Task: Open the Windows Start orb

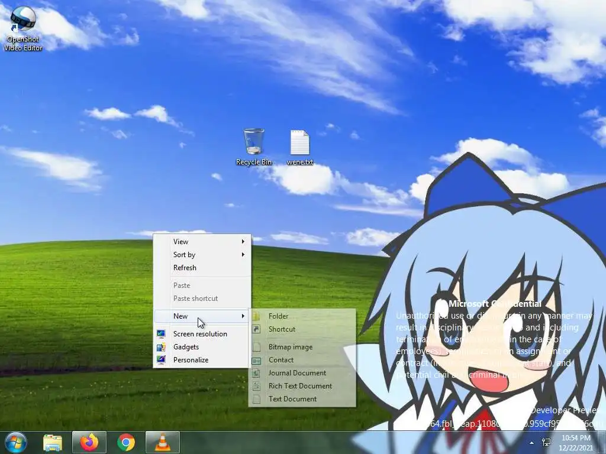Action: (15, 442)
